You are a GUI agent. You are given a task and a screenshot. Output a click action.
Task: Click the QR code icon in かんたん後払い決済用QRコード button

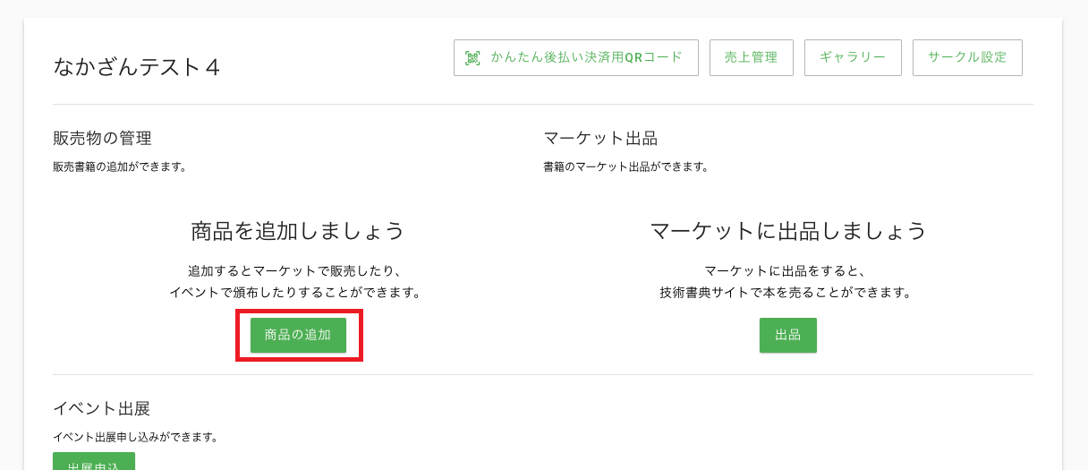(x=472, y=58)
